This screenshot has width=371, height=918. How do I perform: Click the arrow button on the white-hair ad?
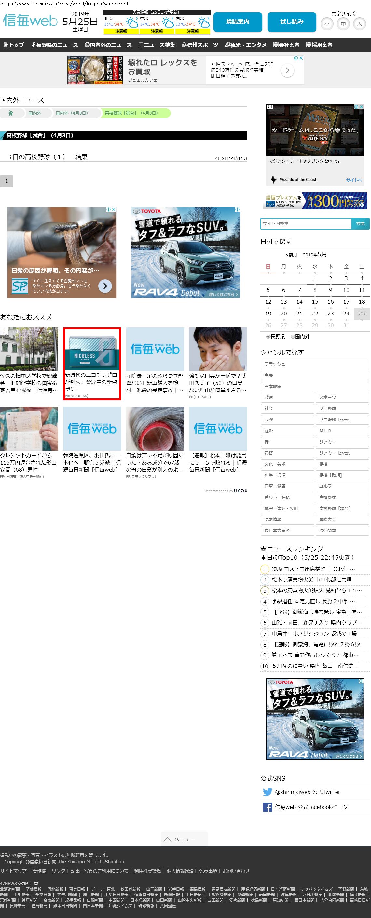[105, 286]
